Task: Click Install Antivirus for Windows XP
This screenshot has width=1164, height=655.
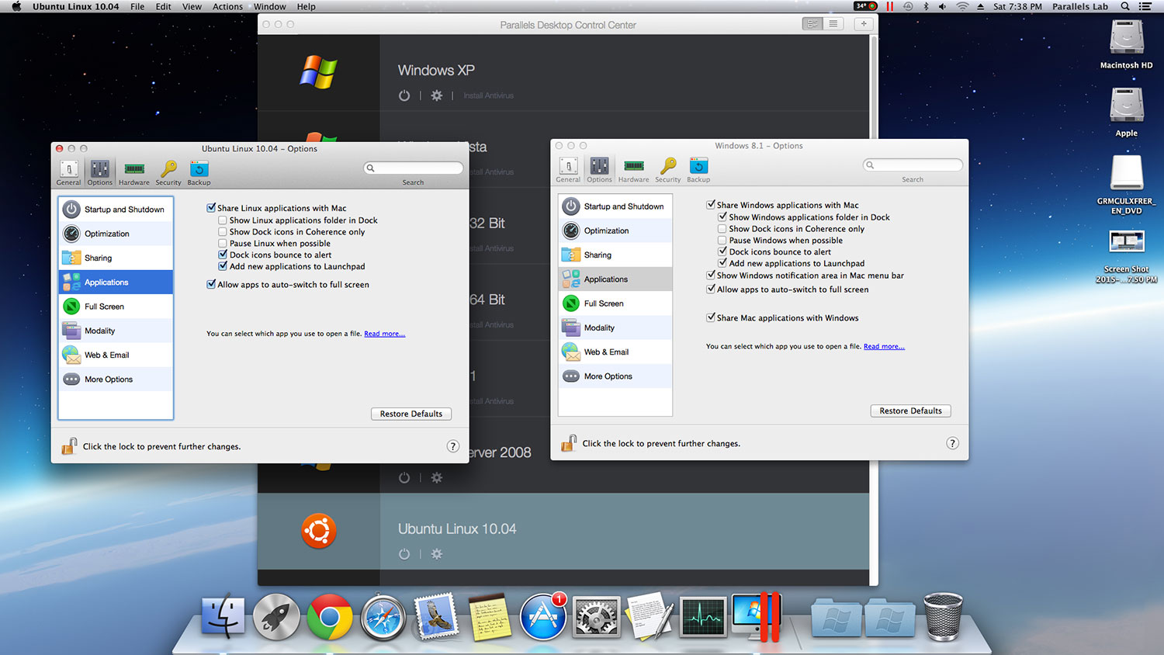Action: [489, 95]
